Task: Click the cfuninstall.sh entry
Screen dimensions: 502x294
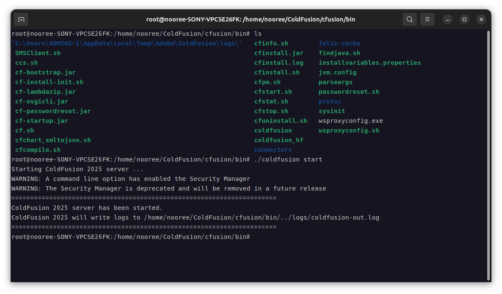Action: 281,120
